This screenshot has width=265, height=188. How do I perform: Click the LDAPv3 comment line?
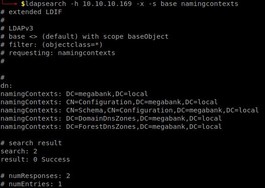click(x=17, y=28)
